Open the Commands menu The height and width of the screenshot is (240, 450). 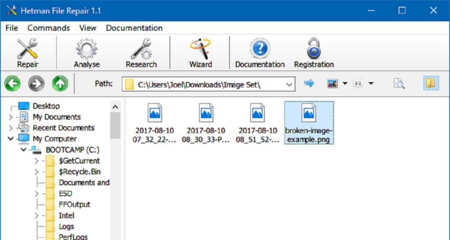click(48, 28)
